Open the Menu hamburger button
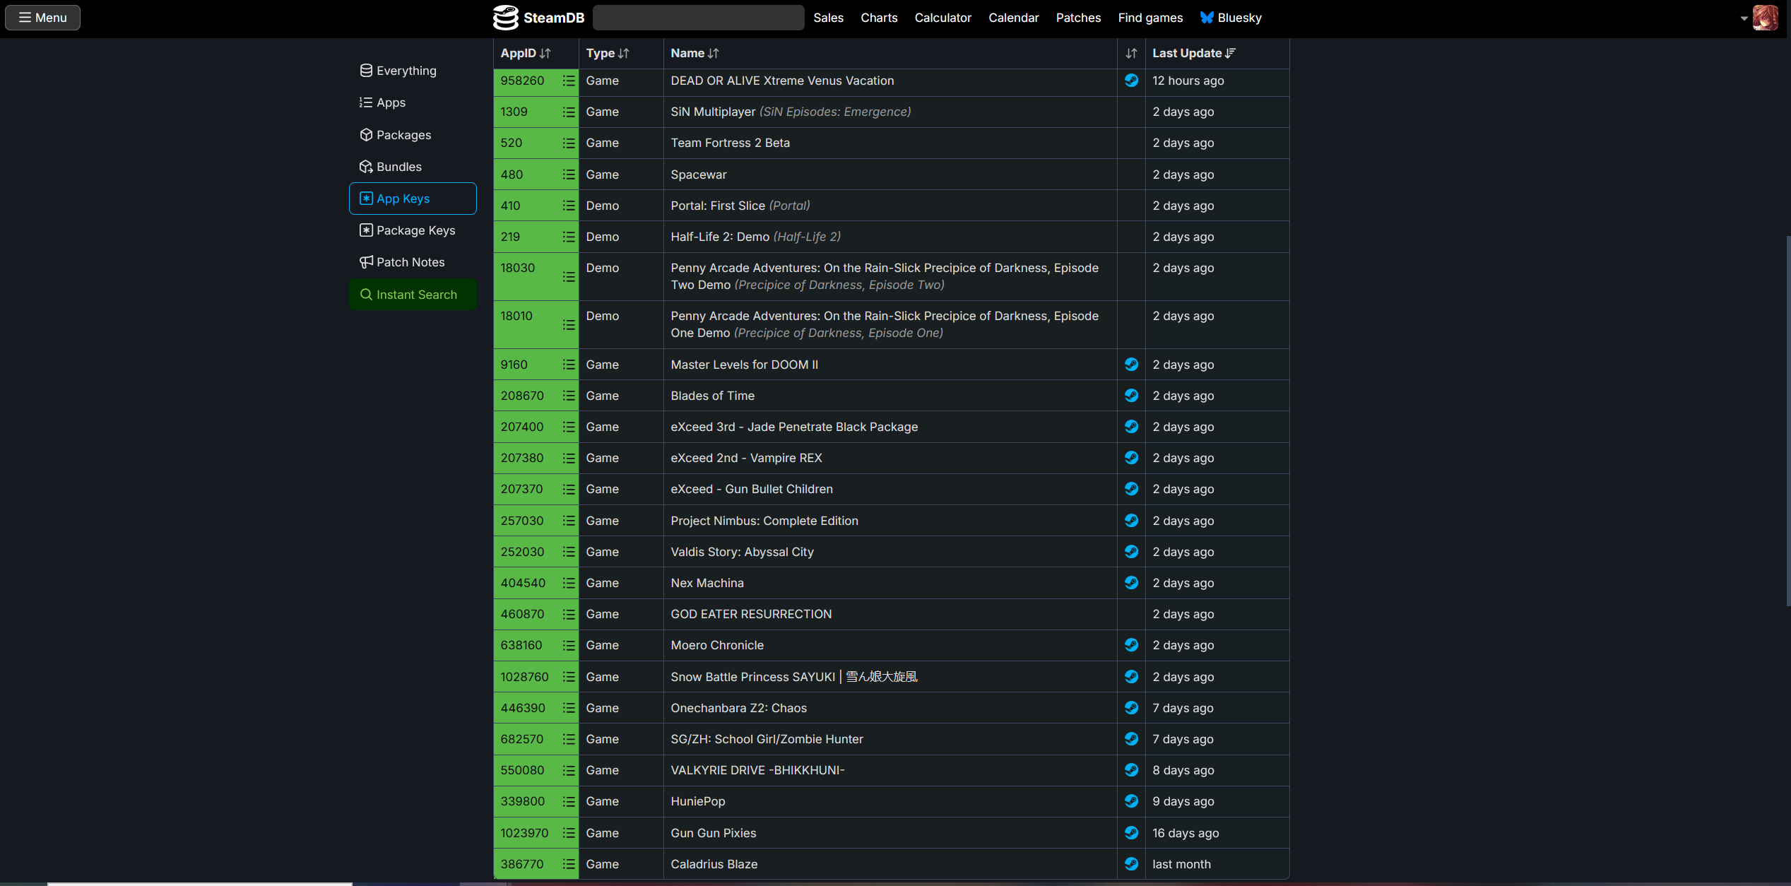This screenshot has height=886, width=1791. pos(42,18)
